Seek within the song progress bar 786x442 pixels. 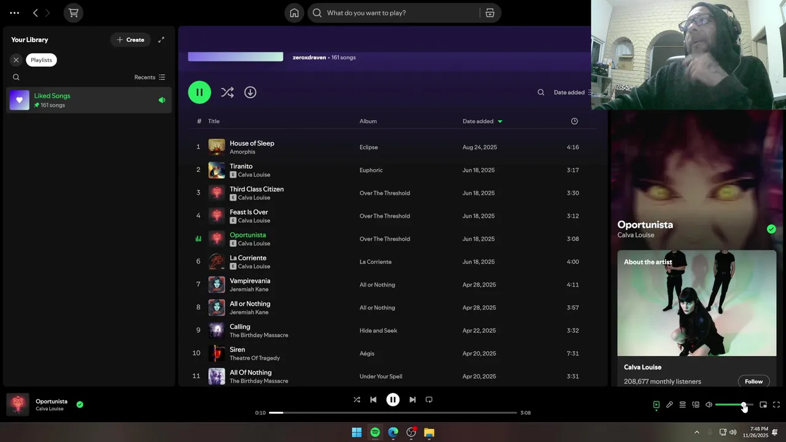pos(393,413)
